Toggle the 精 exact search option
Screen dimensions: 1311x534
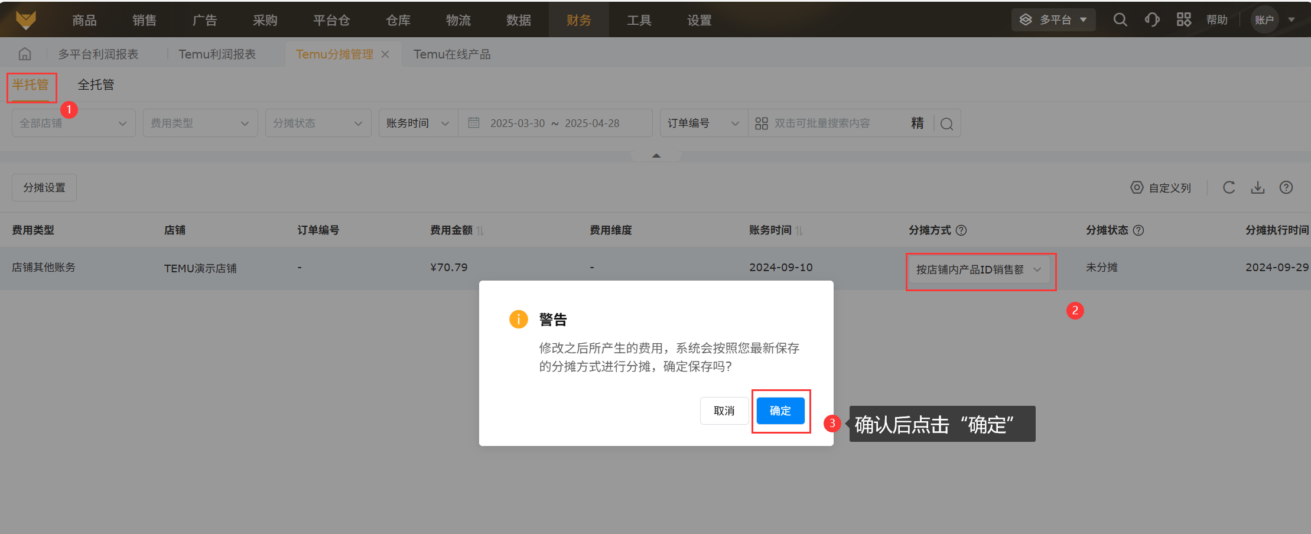(917, 123)
